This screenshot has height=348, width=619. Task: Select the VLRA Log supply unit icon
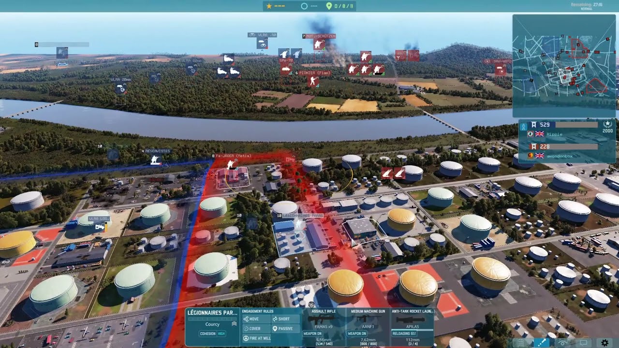(100, 227)
